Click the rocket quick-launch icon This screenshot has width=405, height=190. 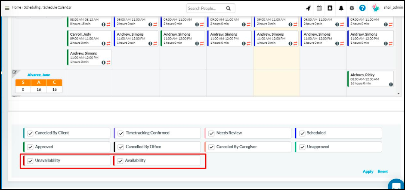click(308, 8)
